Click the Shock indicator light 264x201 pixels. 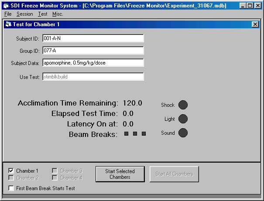(183, 105)
